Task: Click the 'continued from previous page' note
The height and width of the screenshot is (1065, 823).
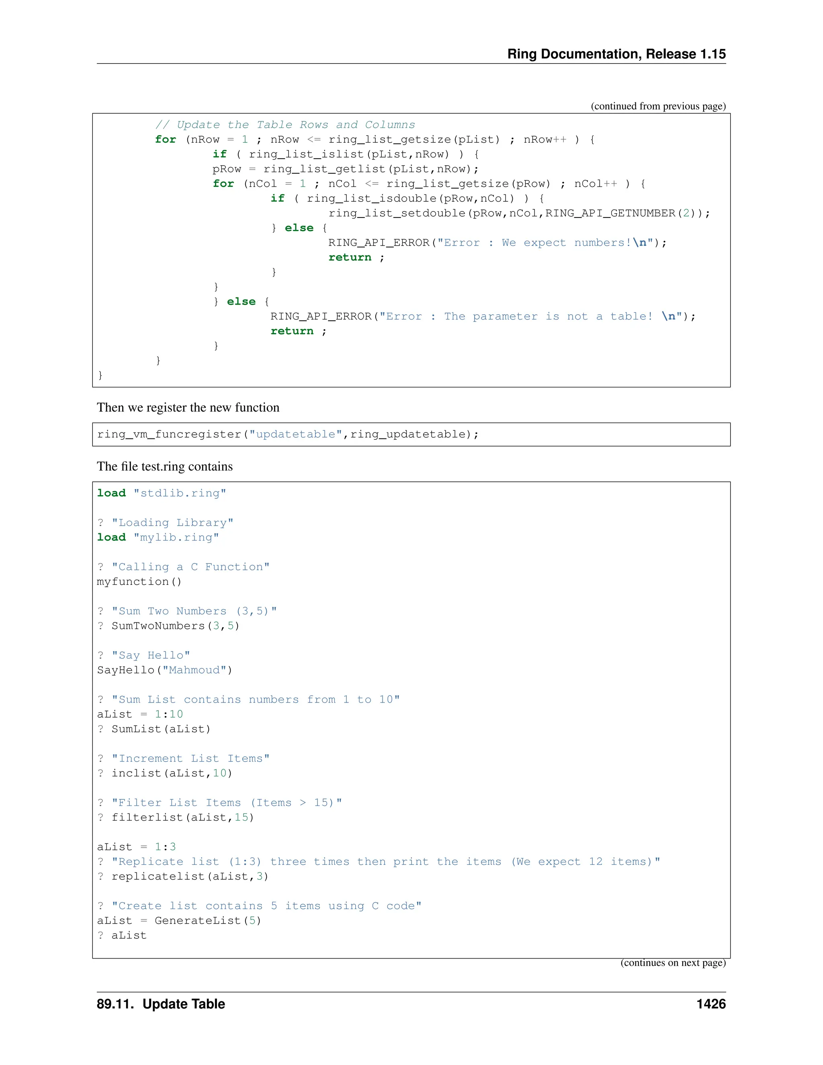Action: tap(658, 106)
